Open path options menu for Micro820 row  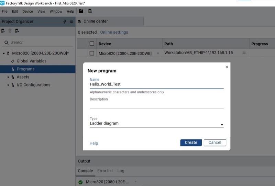[x=244, y=53]
